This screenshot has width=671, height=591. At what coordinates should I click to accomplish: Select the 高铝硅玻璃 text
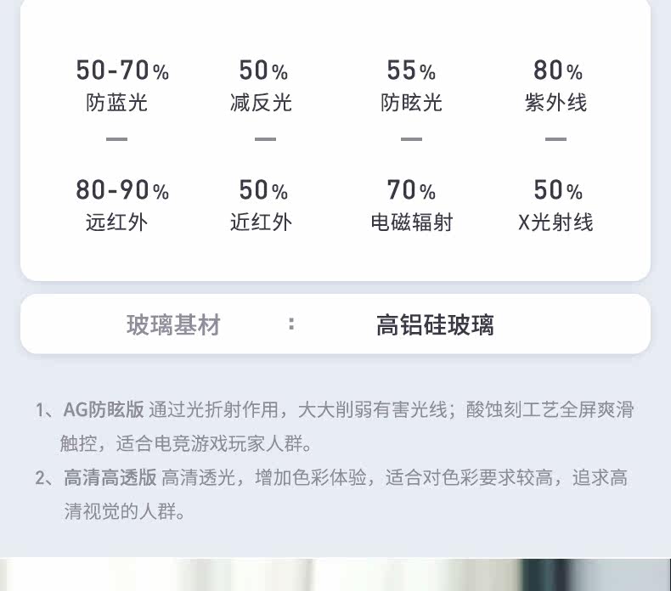pos(435,324)
